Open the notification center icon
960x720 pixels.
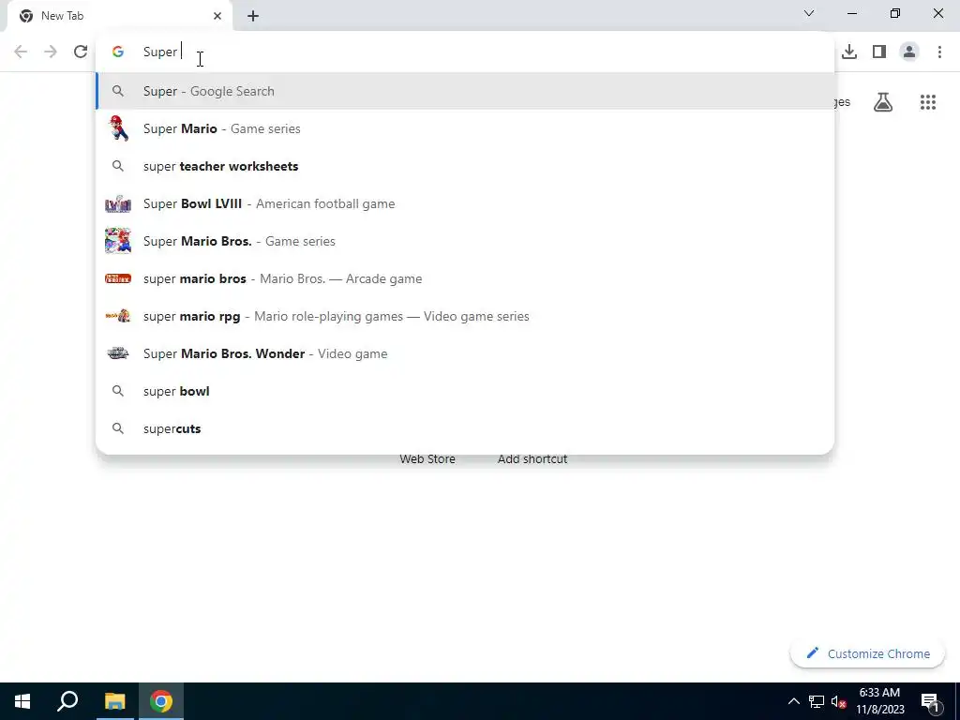tap(930, 701)
